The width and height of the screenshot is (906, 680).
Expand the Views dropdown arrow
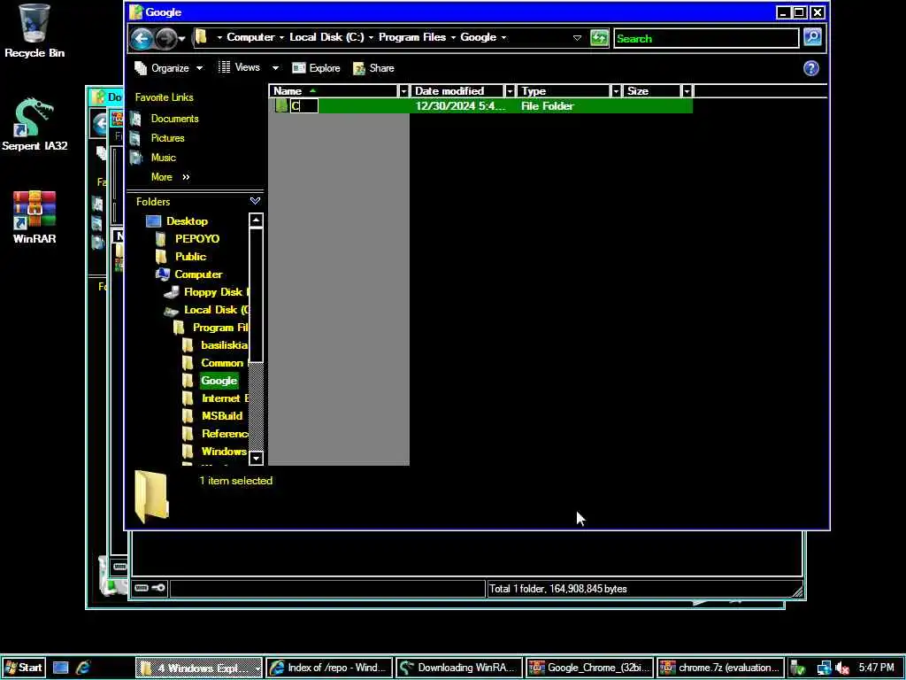coord(276,67)
